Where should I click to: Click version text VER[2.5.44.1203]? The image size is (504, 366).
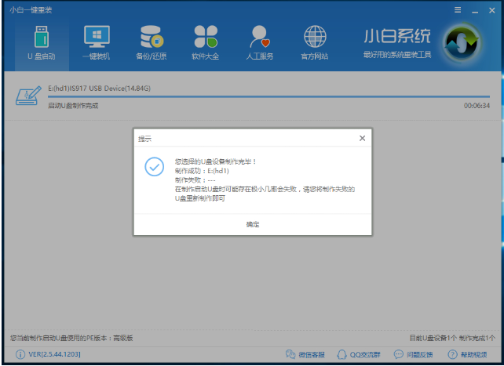point(54,354)
